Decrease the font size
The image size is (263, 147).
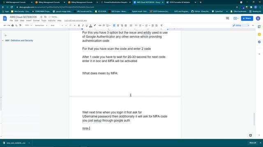click(66, 25)
